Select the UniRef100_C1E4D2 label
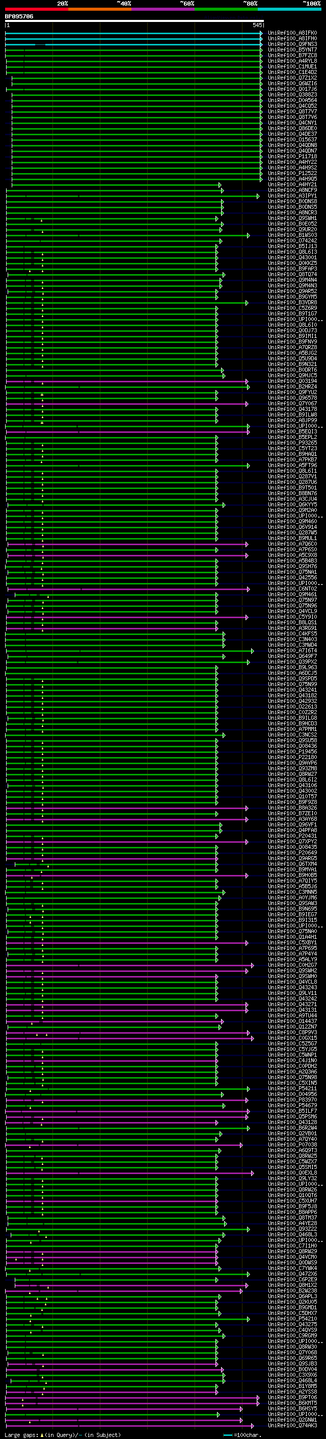This screenshot has height=1439, width=326. (x=292, y=72)
